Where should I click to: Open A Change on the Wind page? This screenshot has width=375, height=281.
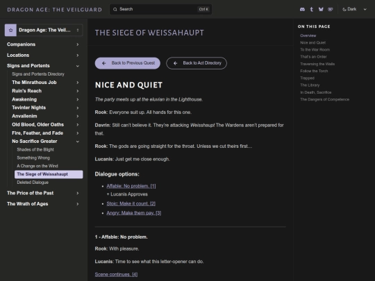(37, 166)
